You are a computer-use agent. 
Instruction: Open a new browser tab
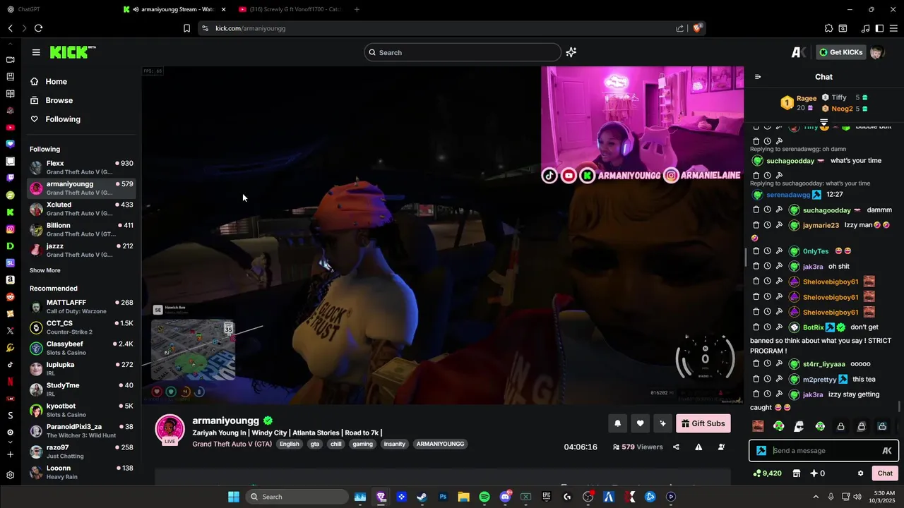[x=357, y=9]
